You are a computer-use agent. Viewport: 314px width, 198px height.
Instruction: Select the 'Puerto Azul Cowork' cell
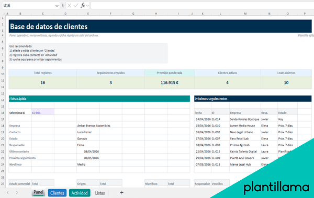click(245, 158)
